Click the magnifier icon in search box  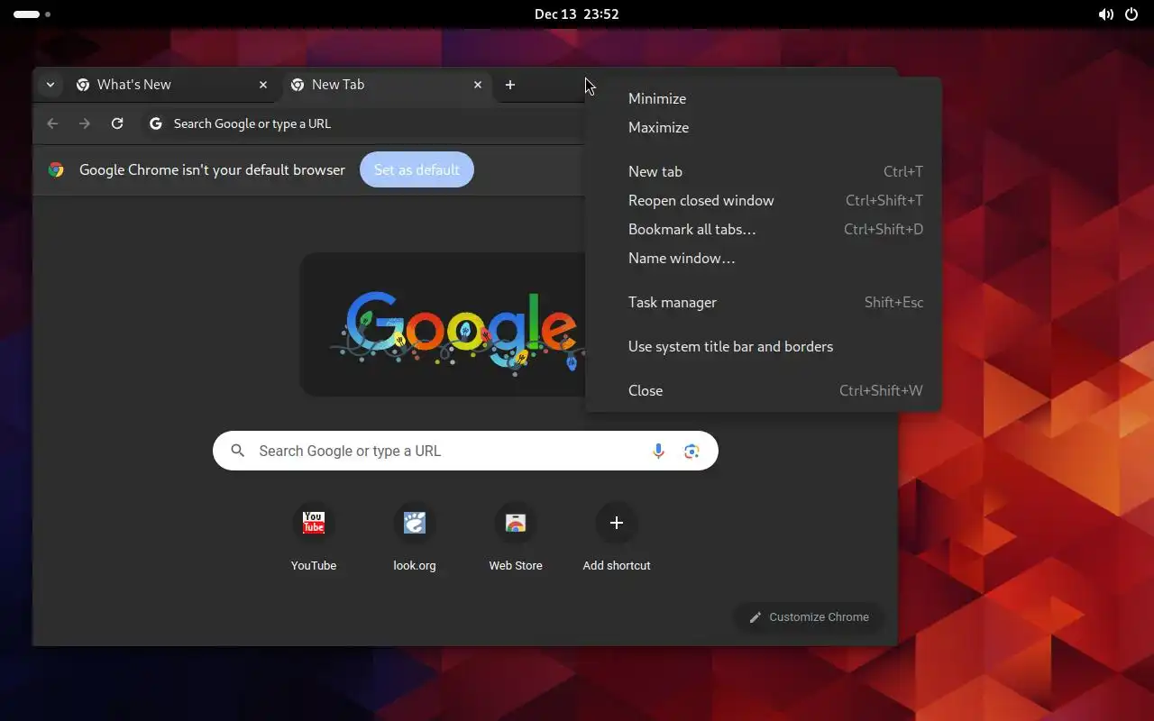pos(237,451)
